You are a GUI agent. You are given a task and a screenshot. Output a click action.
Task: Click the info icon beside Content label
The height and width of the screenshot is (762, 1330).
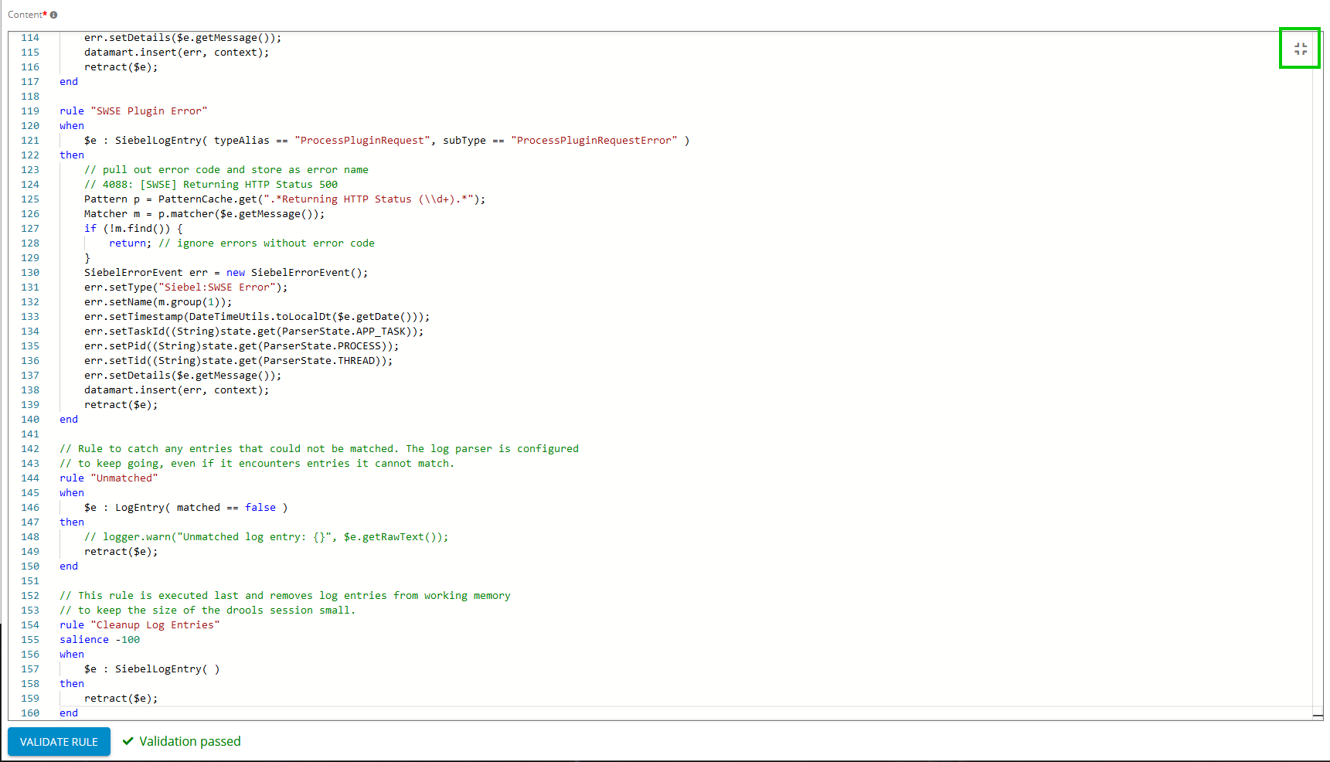[x=54, y=15]
